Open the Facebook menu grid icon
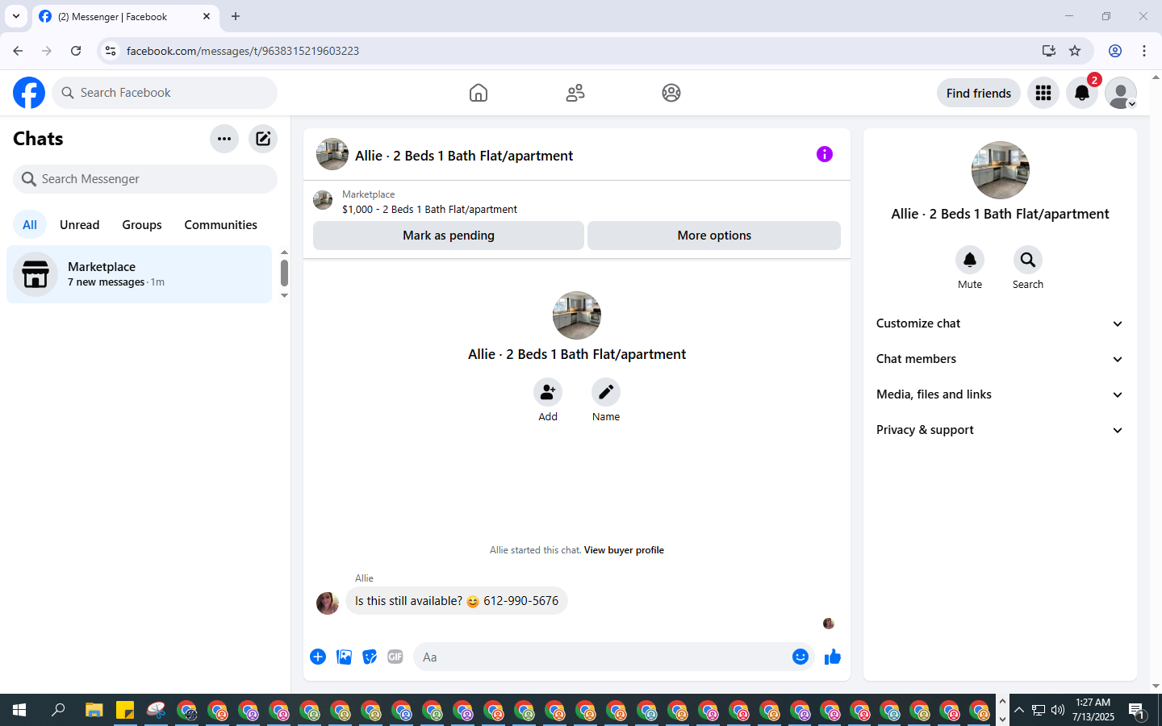The width and height of the screenshot is (1162, 726). click(x=1043, y=93)
